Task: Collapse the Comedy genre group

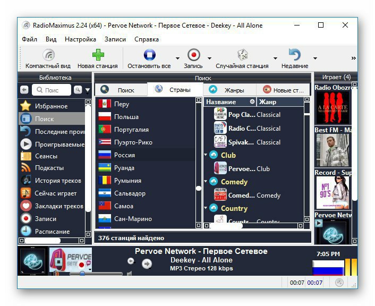Action: tap(206, 181)
